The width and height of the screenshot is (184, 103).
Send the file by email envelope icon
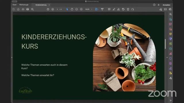click(x=165, y=9)
